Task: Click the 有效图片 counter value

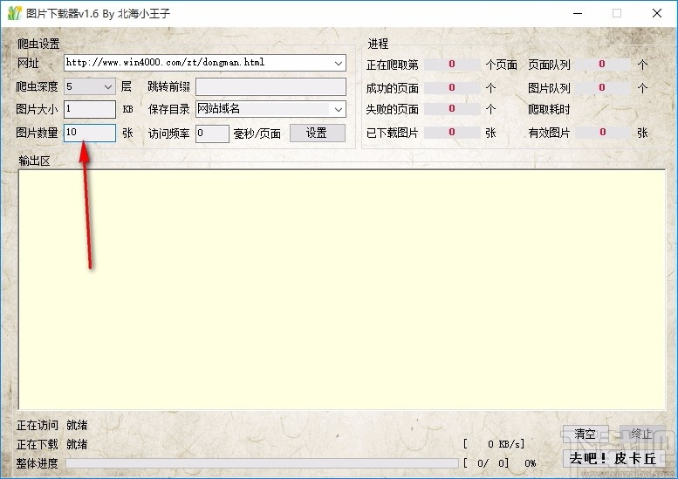Action: click(x=602, y=133)
